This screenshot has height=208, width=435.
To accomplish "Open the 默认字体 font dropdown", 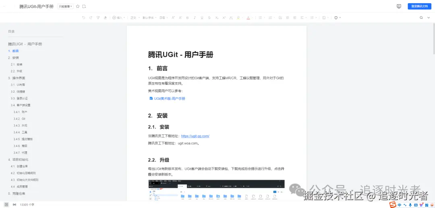I will tap(149, 18).
